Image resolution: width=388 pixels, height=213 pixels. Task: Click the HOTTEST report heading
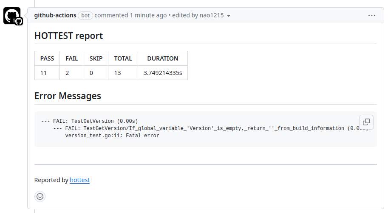[x=68, y=36]
